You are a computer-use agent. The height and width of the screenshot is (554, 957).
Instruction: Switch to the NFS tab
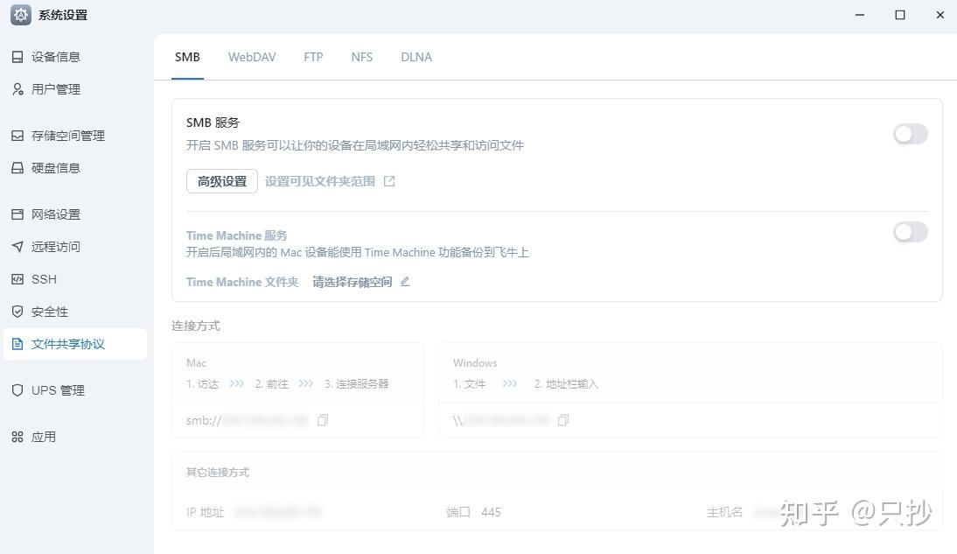pyautogui.click(x=361, y=57)
